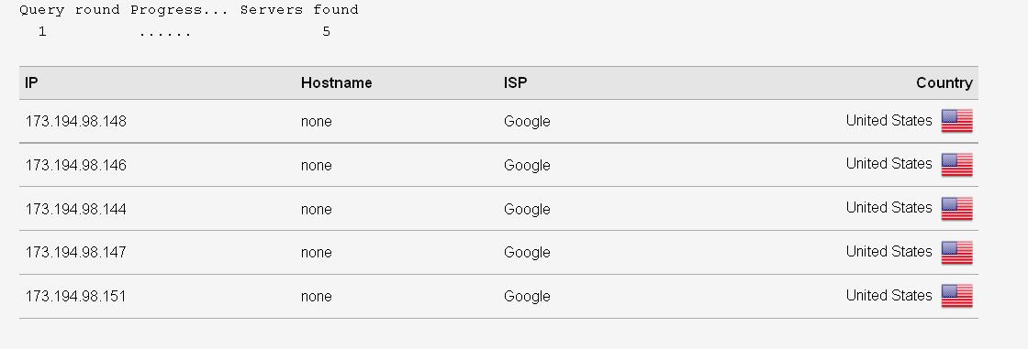Click IP address 173.194.98.144

tap(76, 209)
